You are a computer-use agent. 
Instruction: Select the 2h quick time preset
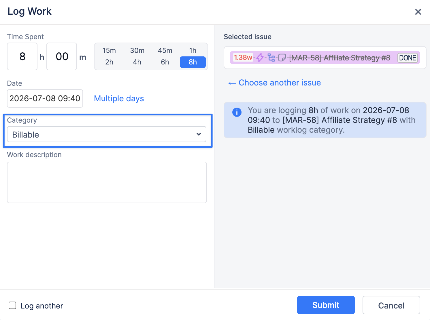109,62
